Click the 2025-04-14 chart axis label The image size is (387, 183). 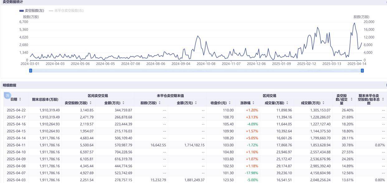click(x=357, y=64)
